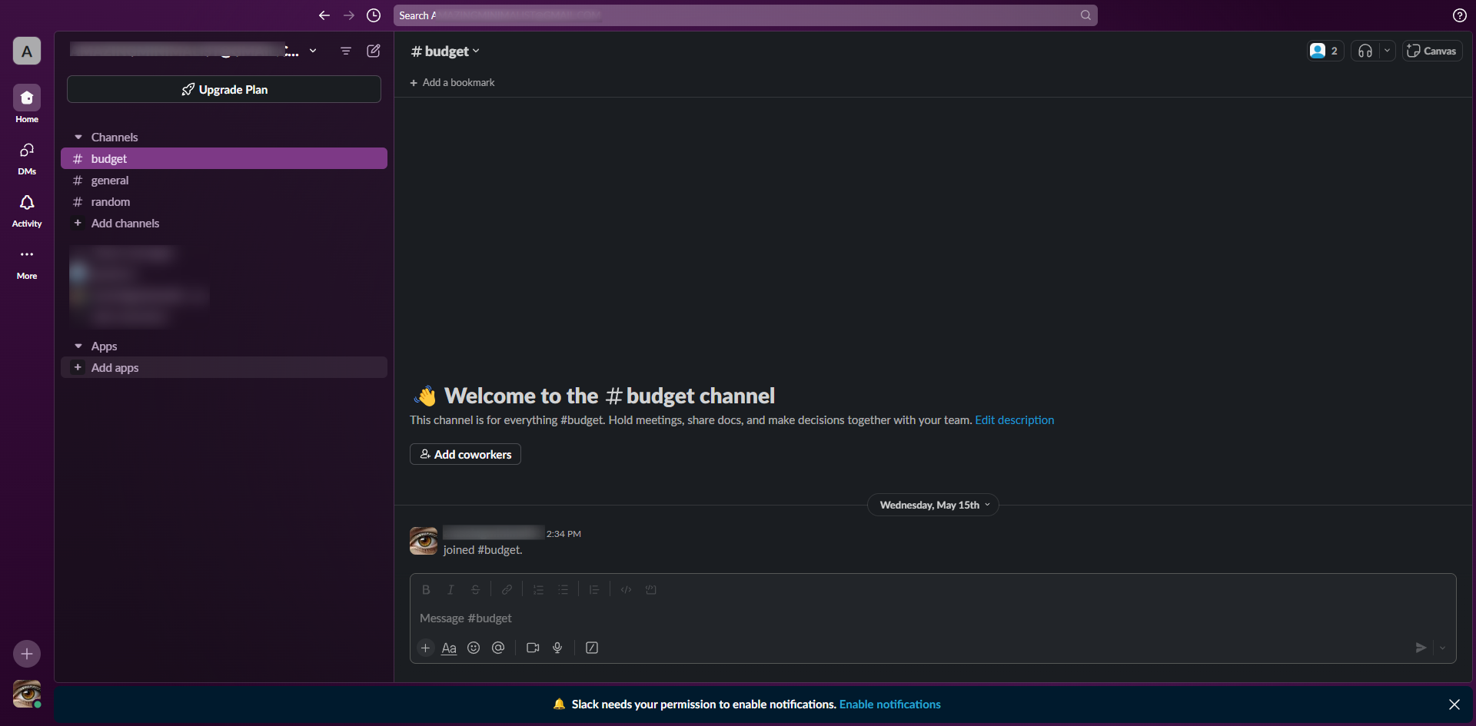Select the budget channel in sidebar
The height and width of the screenshot is (726, 1476).
pyautogui.click(x=224, y=158)
